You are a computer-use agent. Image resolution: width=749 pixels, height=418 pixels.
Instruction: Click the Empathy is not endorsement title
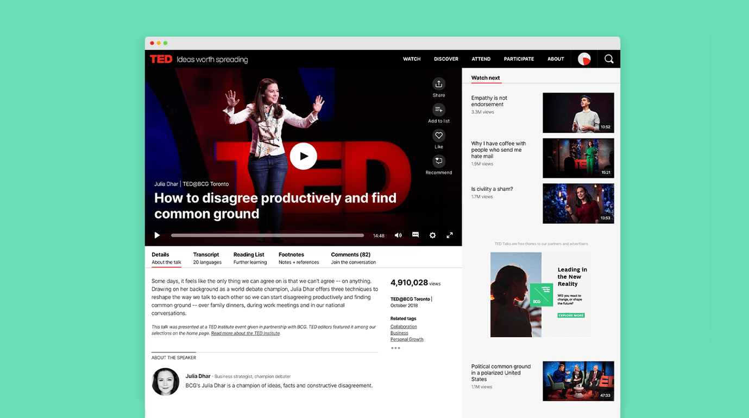(489, 101)
